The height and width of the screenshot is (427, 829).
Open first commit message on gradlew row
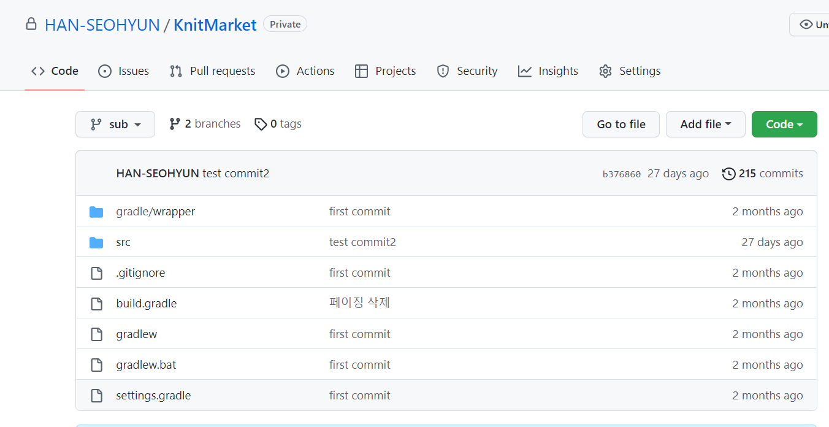(360, 334)
